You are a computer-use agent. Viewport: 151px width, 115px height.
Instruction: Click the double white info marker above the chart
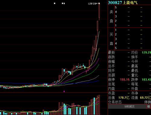(63, 3)
